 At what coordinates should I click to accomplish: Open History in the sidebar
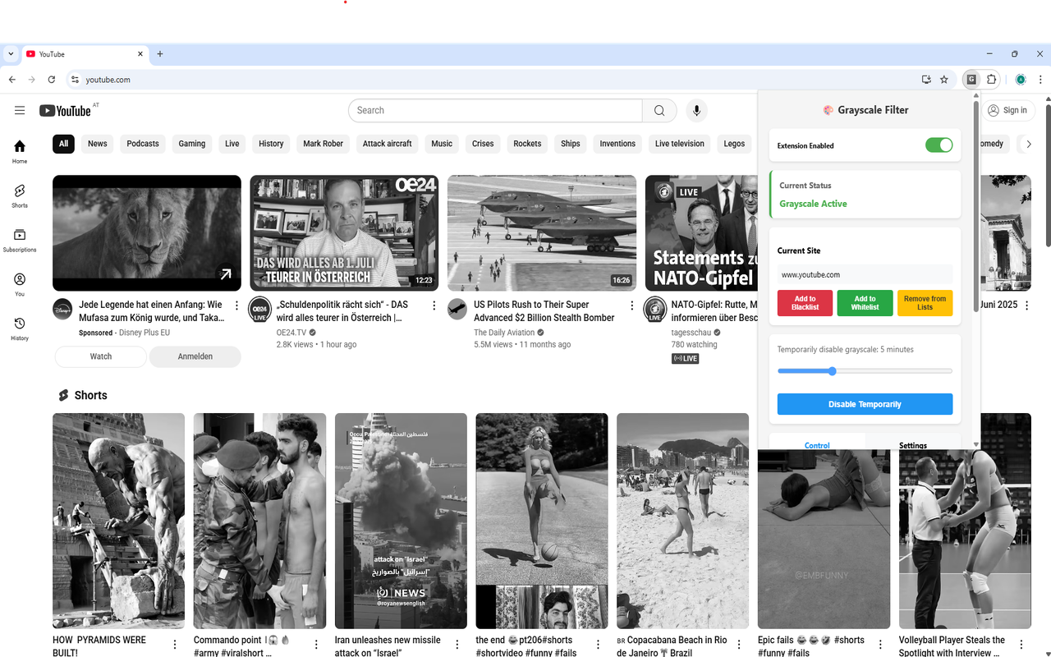pos(20,328)
